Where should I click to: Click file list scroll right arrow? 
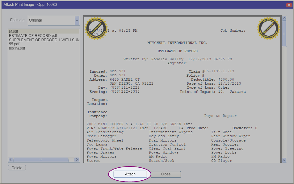(77, 159)
